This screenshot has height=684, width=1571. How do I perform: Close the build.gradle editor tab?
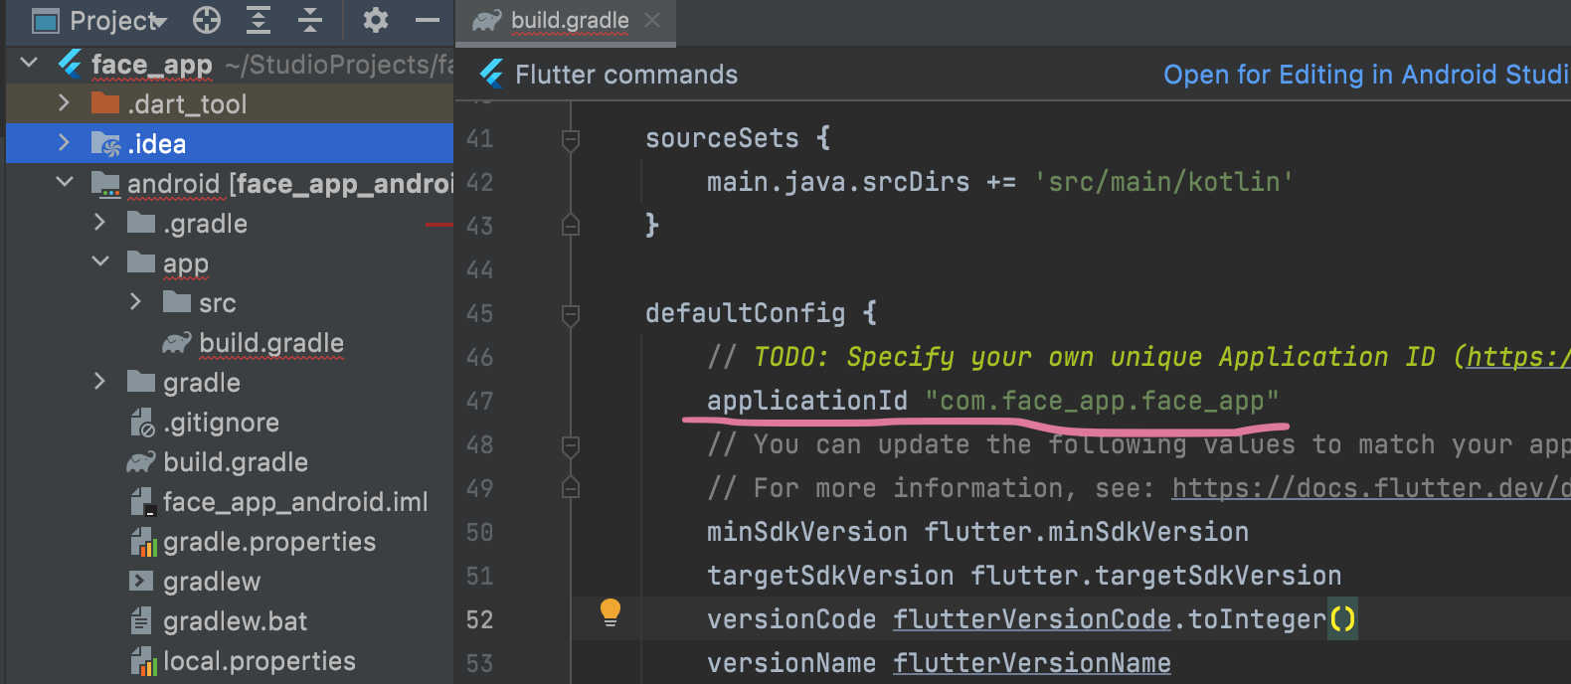[x=652, y=20]
